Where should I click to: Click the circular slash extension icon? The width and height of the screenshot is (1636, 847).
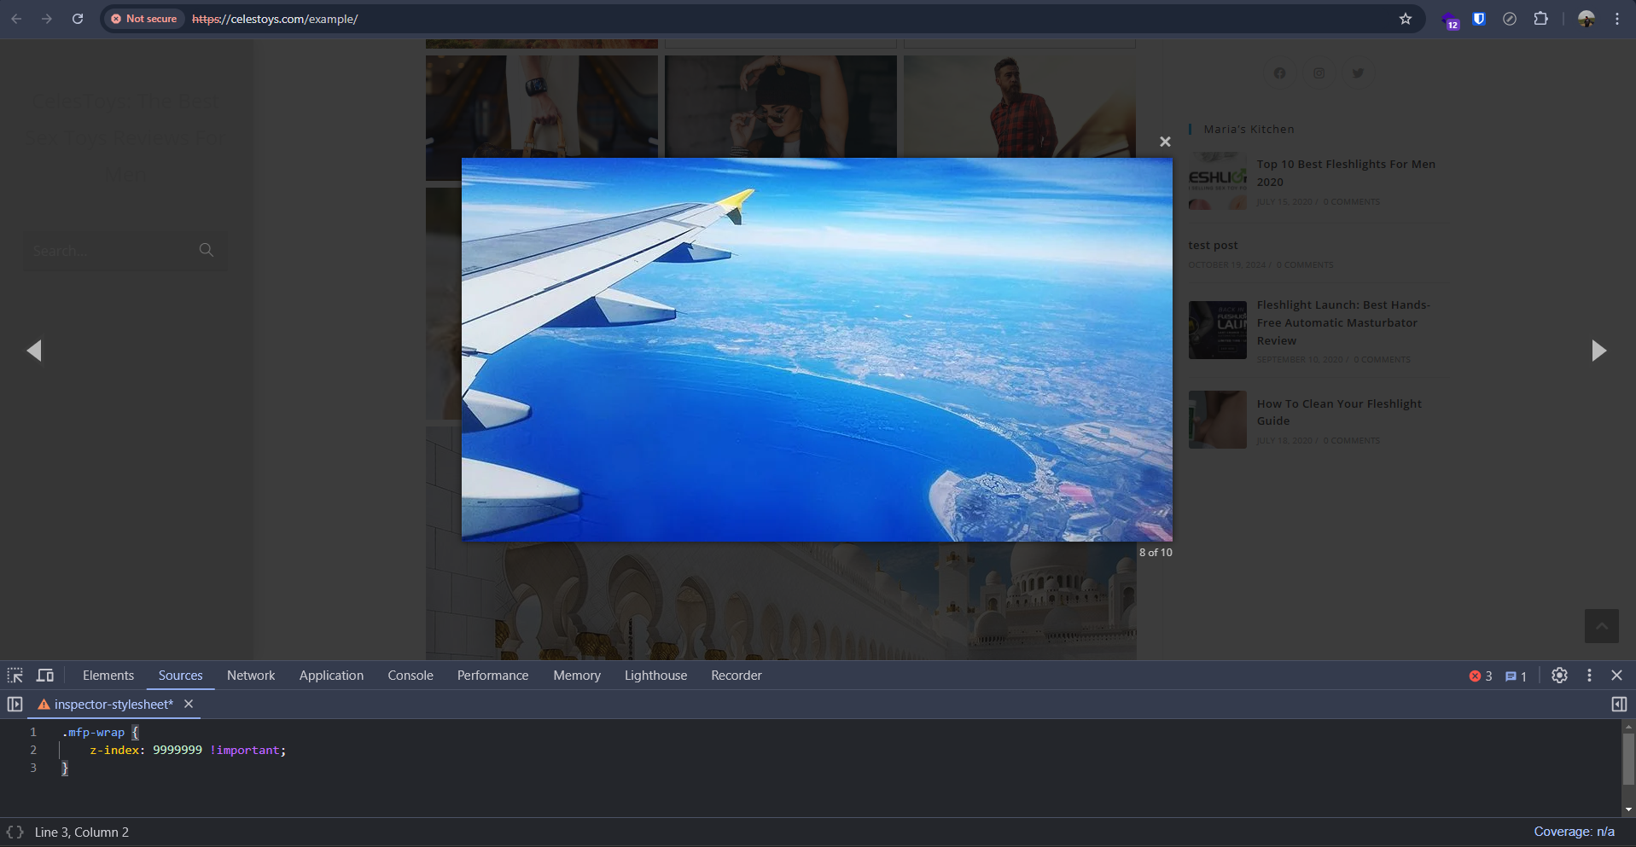1510,19
